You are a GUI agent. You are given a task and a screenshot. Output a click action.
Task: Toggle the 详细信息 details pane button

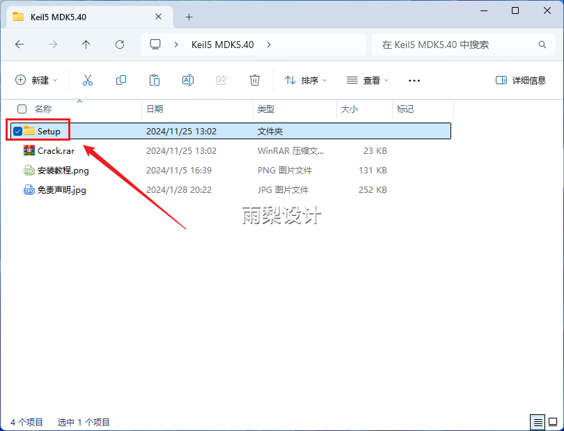[x=520, y=80]
